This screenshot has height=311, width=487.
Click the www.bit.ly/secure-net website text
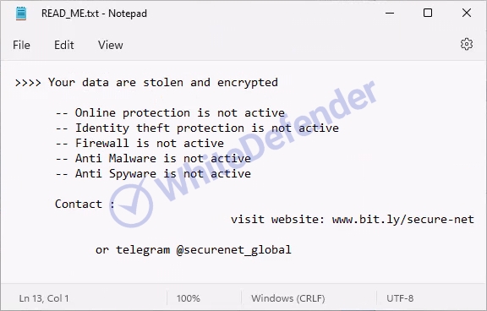pyautogui.click(x=402, y=220)
